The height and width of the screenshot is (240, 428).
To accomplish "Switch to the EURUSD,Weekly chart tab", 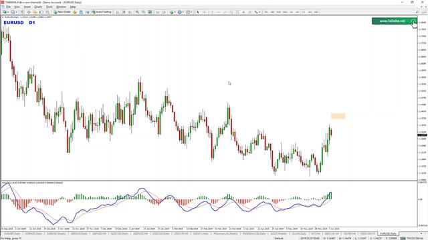I will tap(56, 234).
